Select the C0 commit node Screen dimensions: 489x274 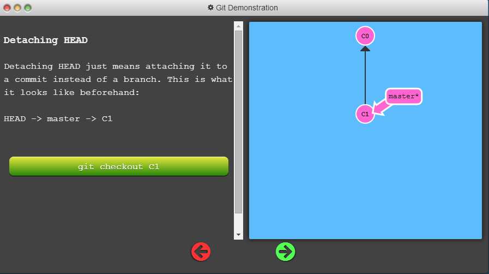pos(365,36)
